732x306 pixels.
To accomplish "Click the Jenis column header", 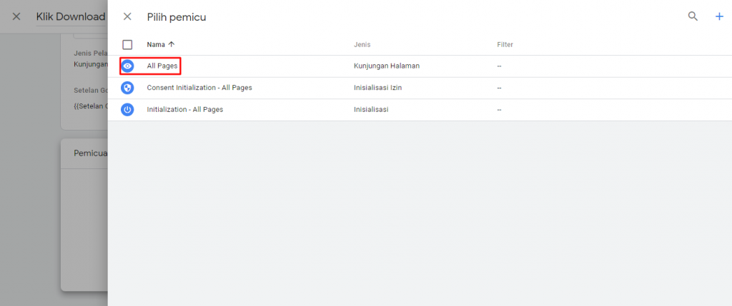I will [x=362, y=45].
